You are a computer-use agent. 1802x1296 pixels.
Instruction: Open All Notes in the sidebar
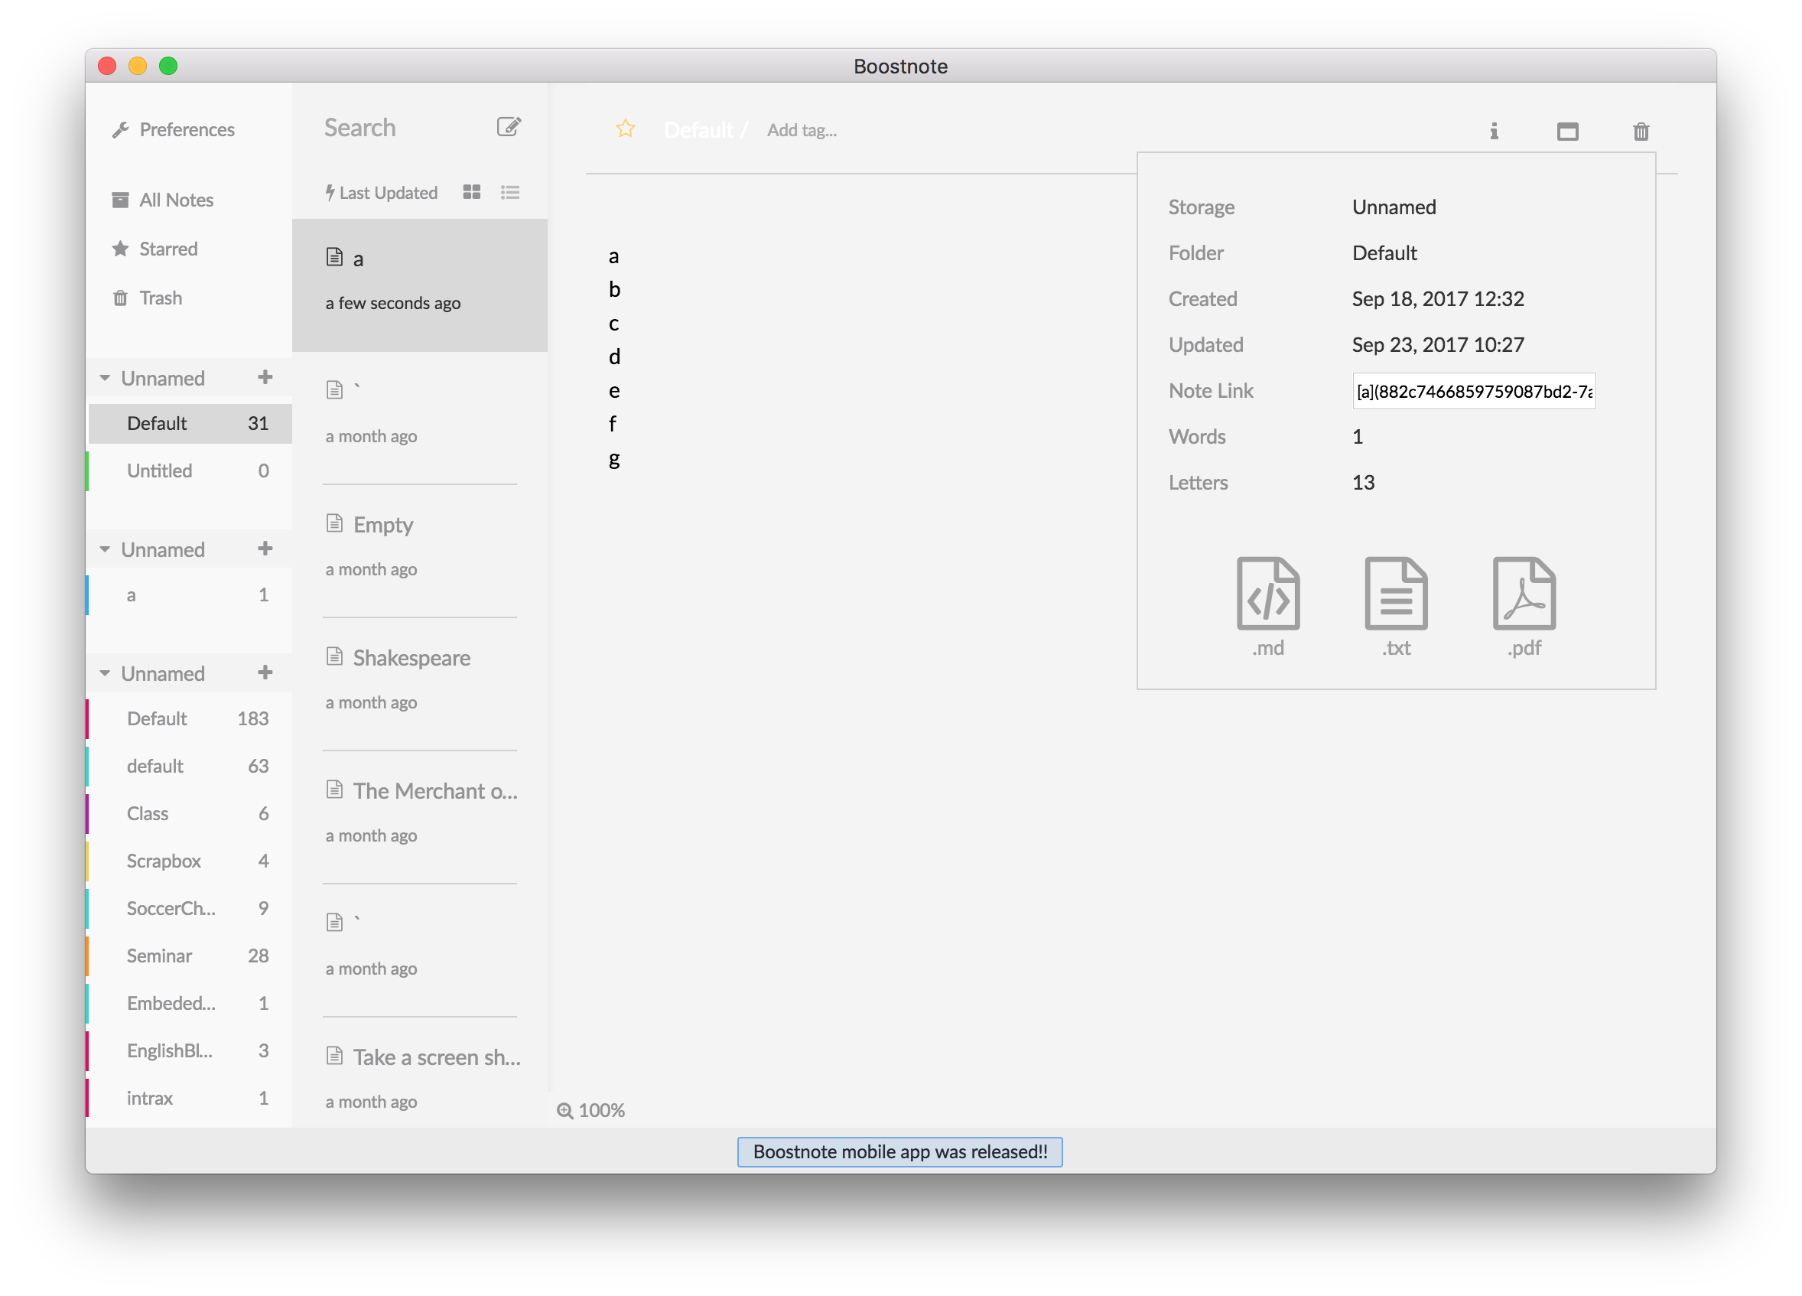[x=176, y=200]
